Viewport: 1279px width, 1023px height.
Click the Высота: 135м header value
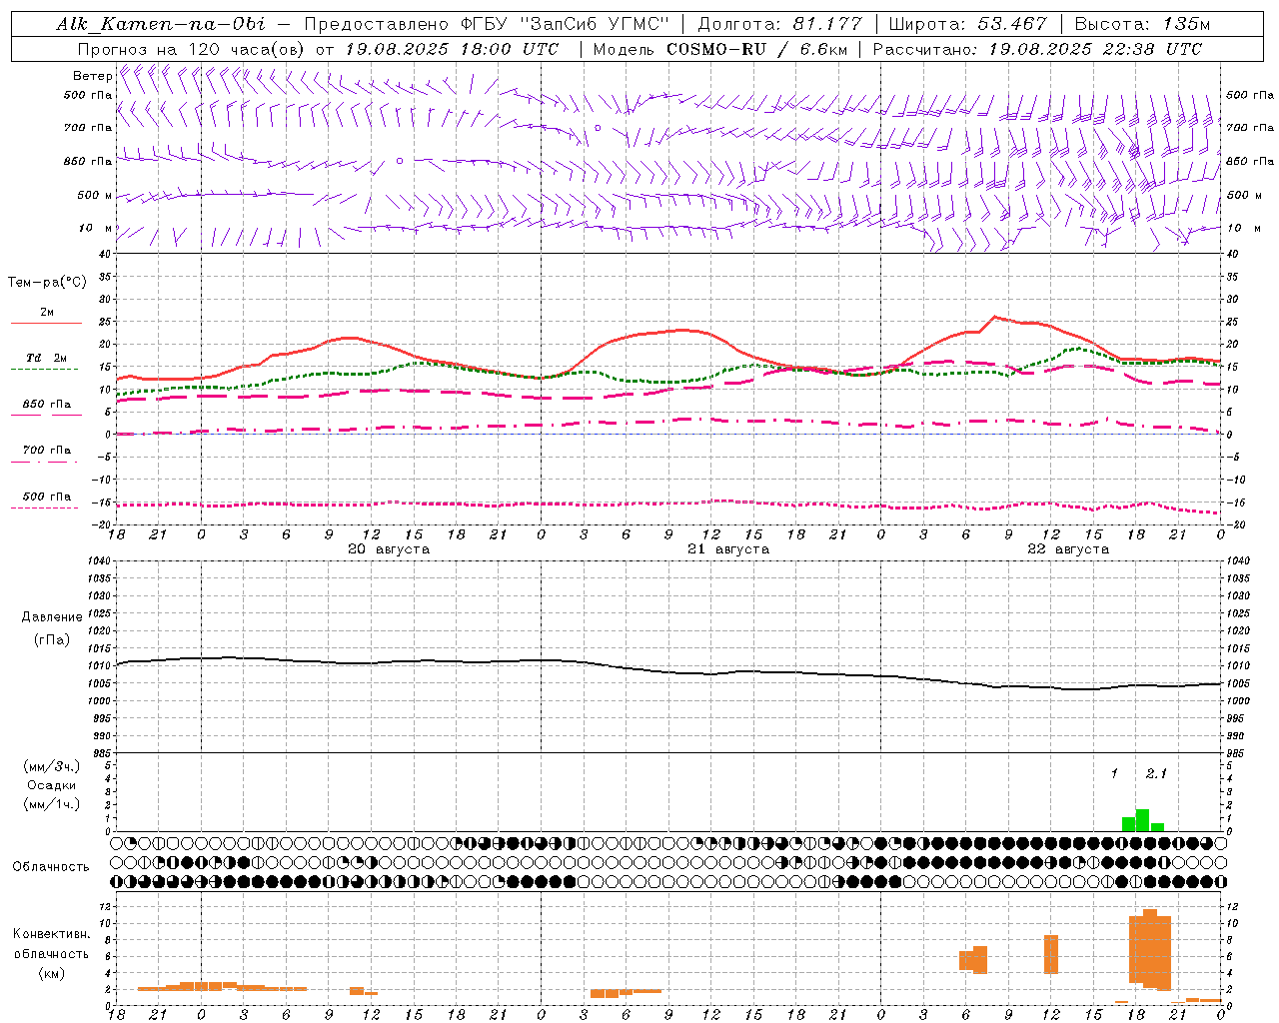(x=1142, y=24)
